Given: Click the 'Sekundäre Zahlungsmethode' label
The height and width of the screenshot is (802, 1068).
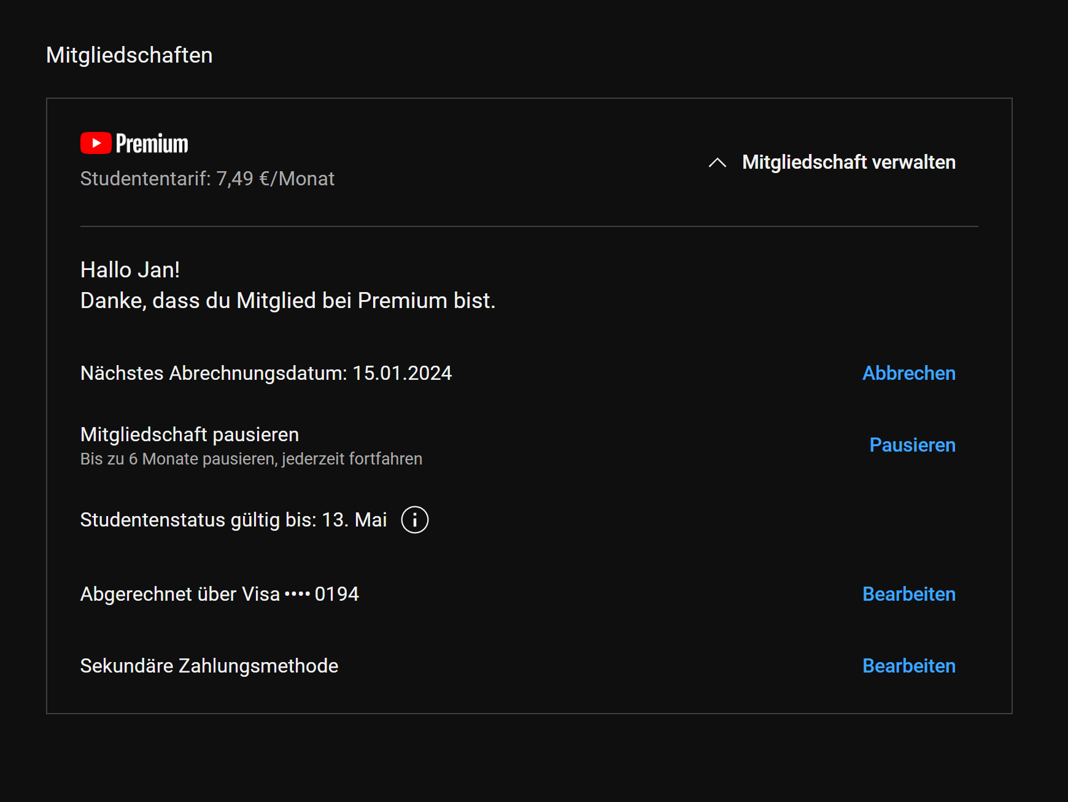Looking at the screenshot, I should tap(209, 666).
